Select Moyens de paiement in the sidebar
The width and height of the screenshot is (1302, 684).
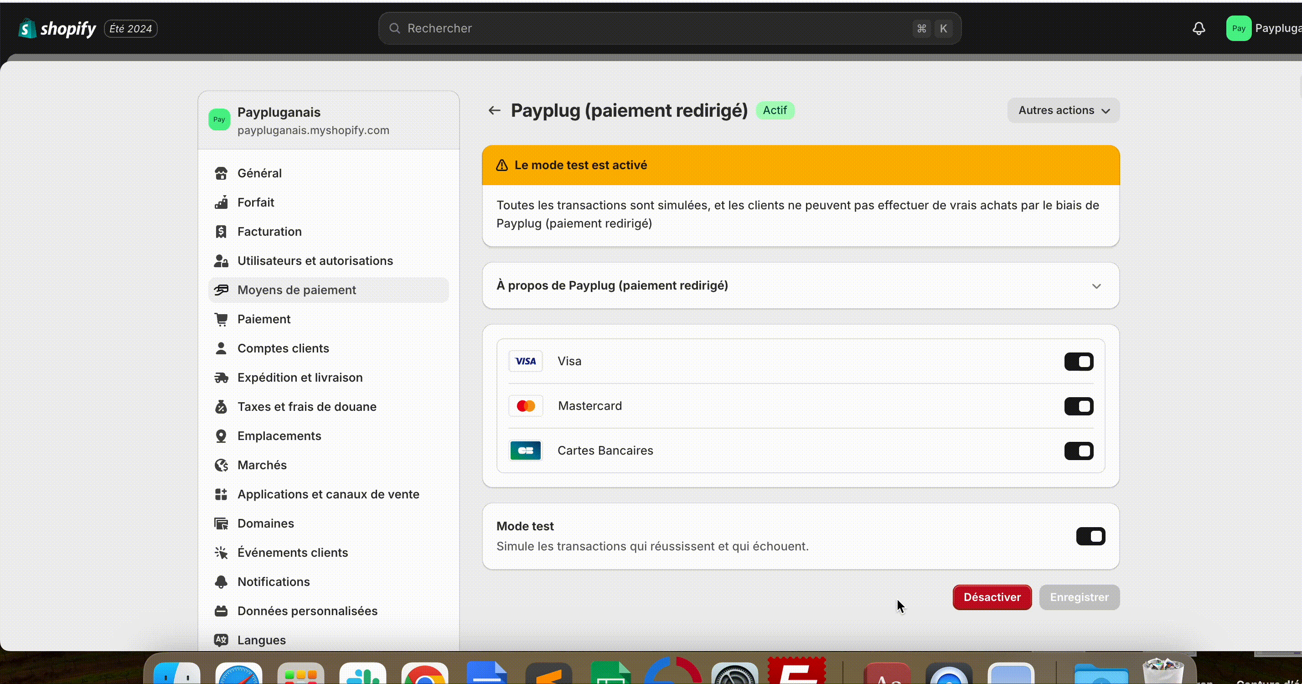pyautogui.click(x=329, y=290)
